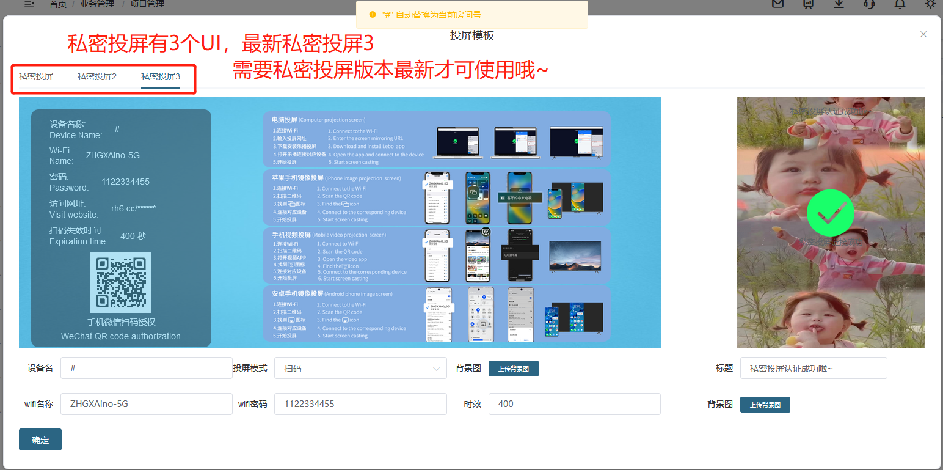Click the headset support icon in header
943x470 pixels.
pyautogui.click(x=869, y=4)
